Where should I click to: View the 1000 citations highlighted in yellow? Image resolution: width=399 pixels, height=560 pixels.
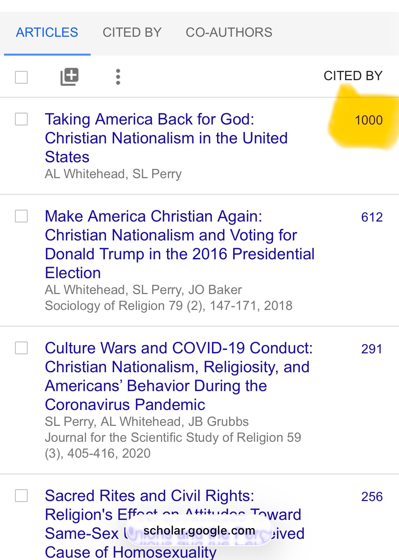369,120
